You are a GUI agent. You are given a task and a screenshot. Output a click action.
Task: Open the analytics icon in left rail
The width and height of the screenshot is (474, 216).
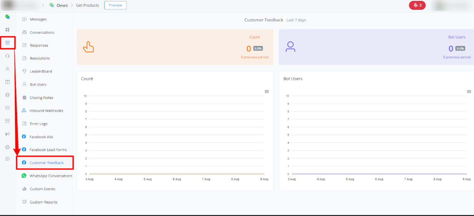pos(7,43)
